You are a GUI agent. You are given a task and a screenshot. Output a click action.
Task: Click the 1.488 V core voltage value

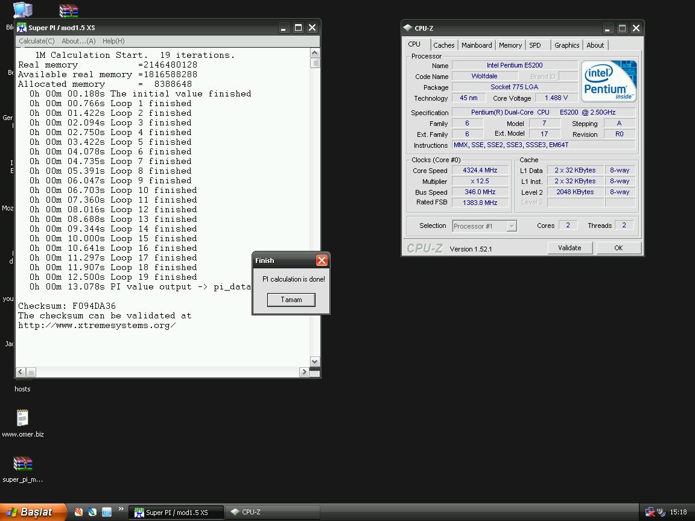(x=556, y=98)
